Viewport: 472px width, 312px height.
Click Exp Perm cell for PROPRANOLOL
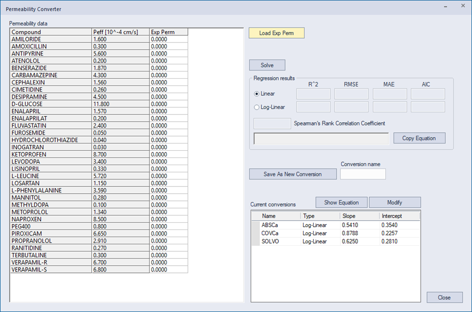(x=168, y=241)
